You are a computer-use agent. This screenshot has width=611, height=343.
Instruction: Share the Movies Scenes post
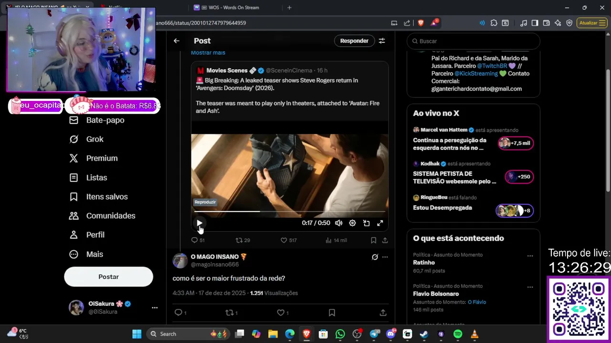point(385,241)
